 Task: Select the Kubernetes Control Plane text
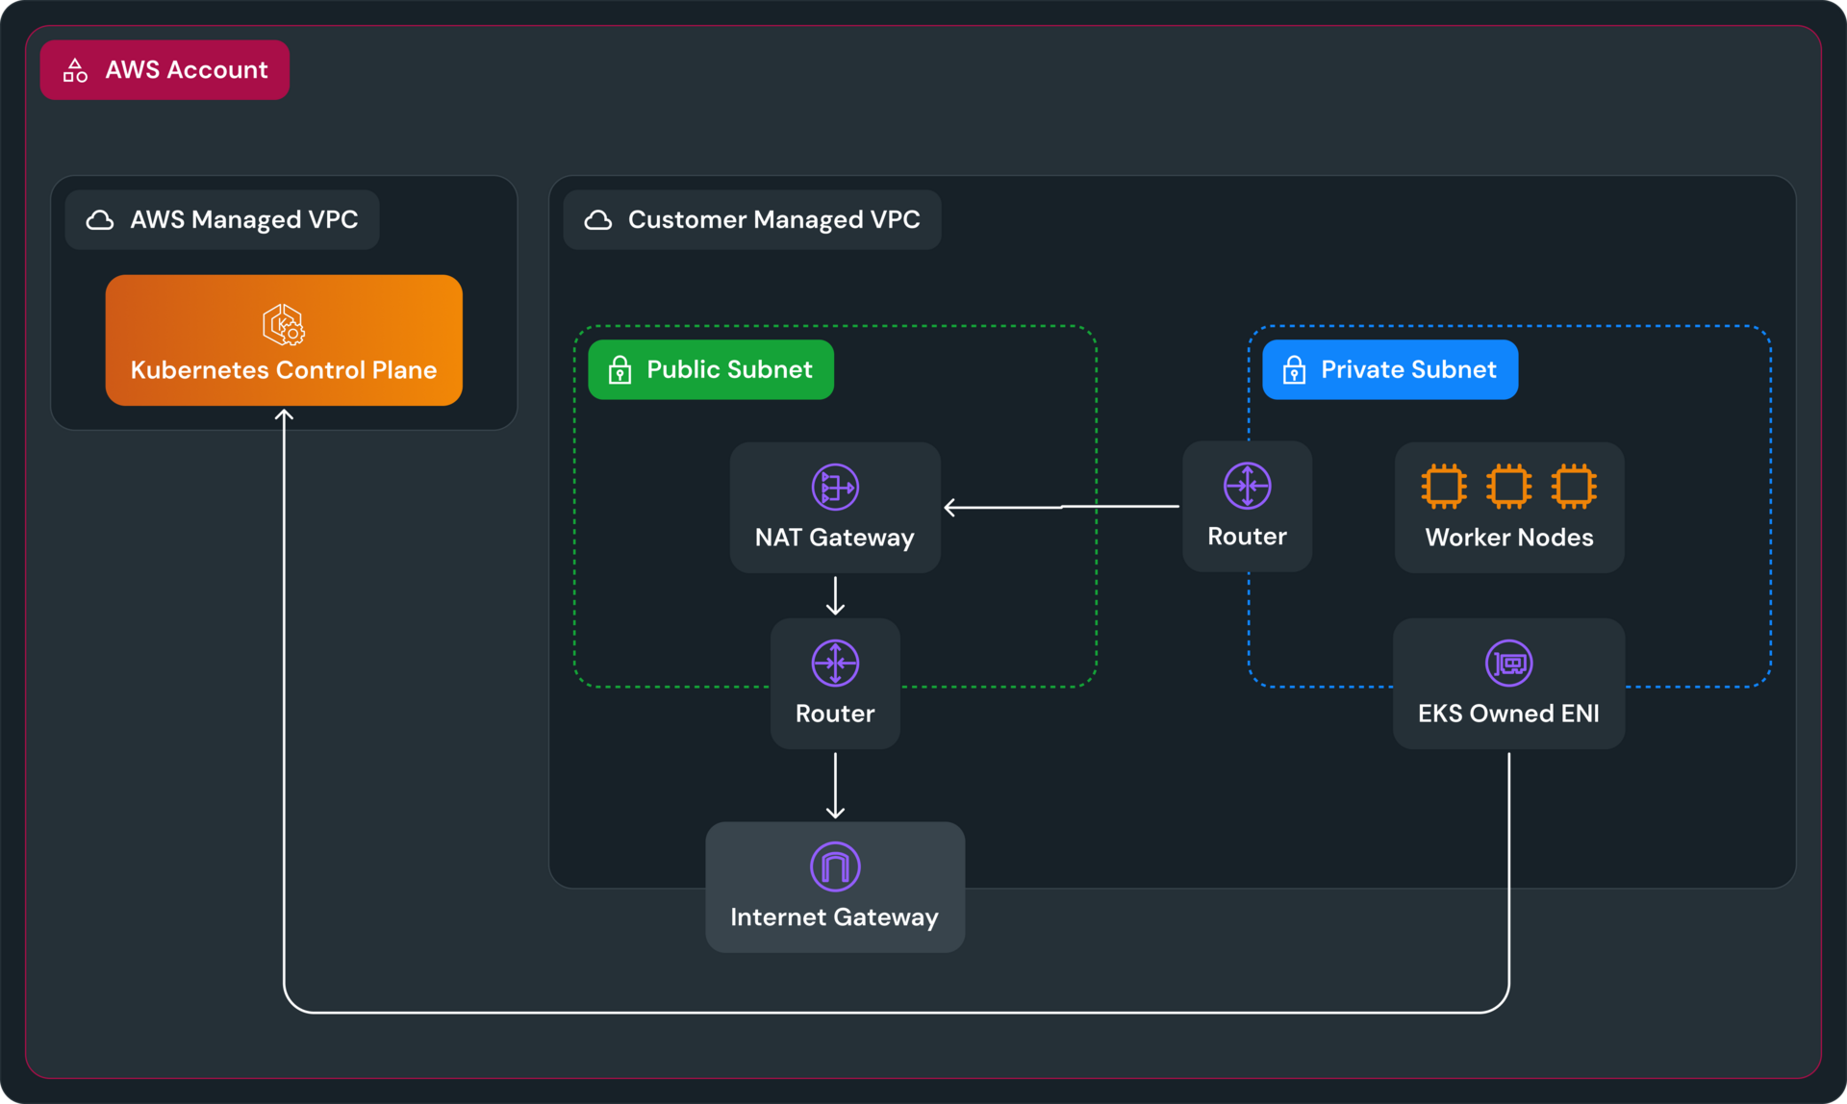284,370
